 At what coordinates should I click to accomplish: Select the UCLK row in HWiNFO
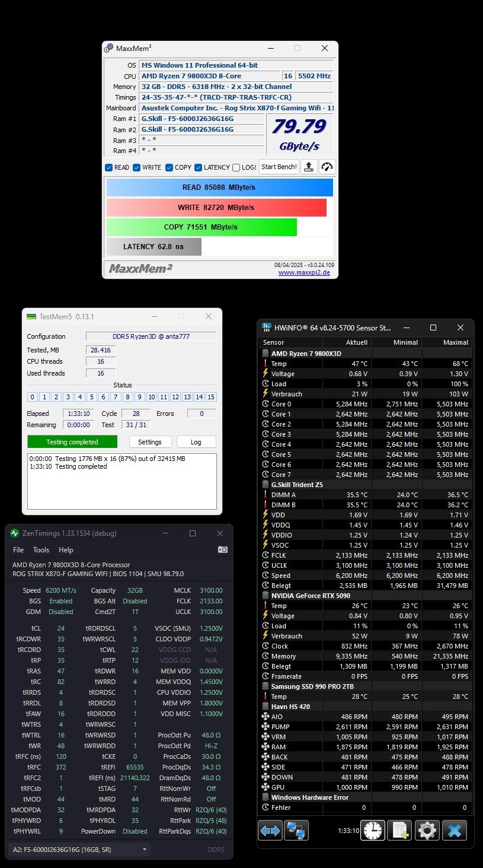(366, 565)
